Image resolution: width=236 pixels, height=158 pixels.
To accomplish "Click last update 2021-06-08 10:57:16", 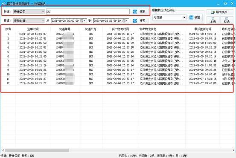I will click(203, 38).
